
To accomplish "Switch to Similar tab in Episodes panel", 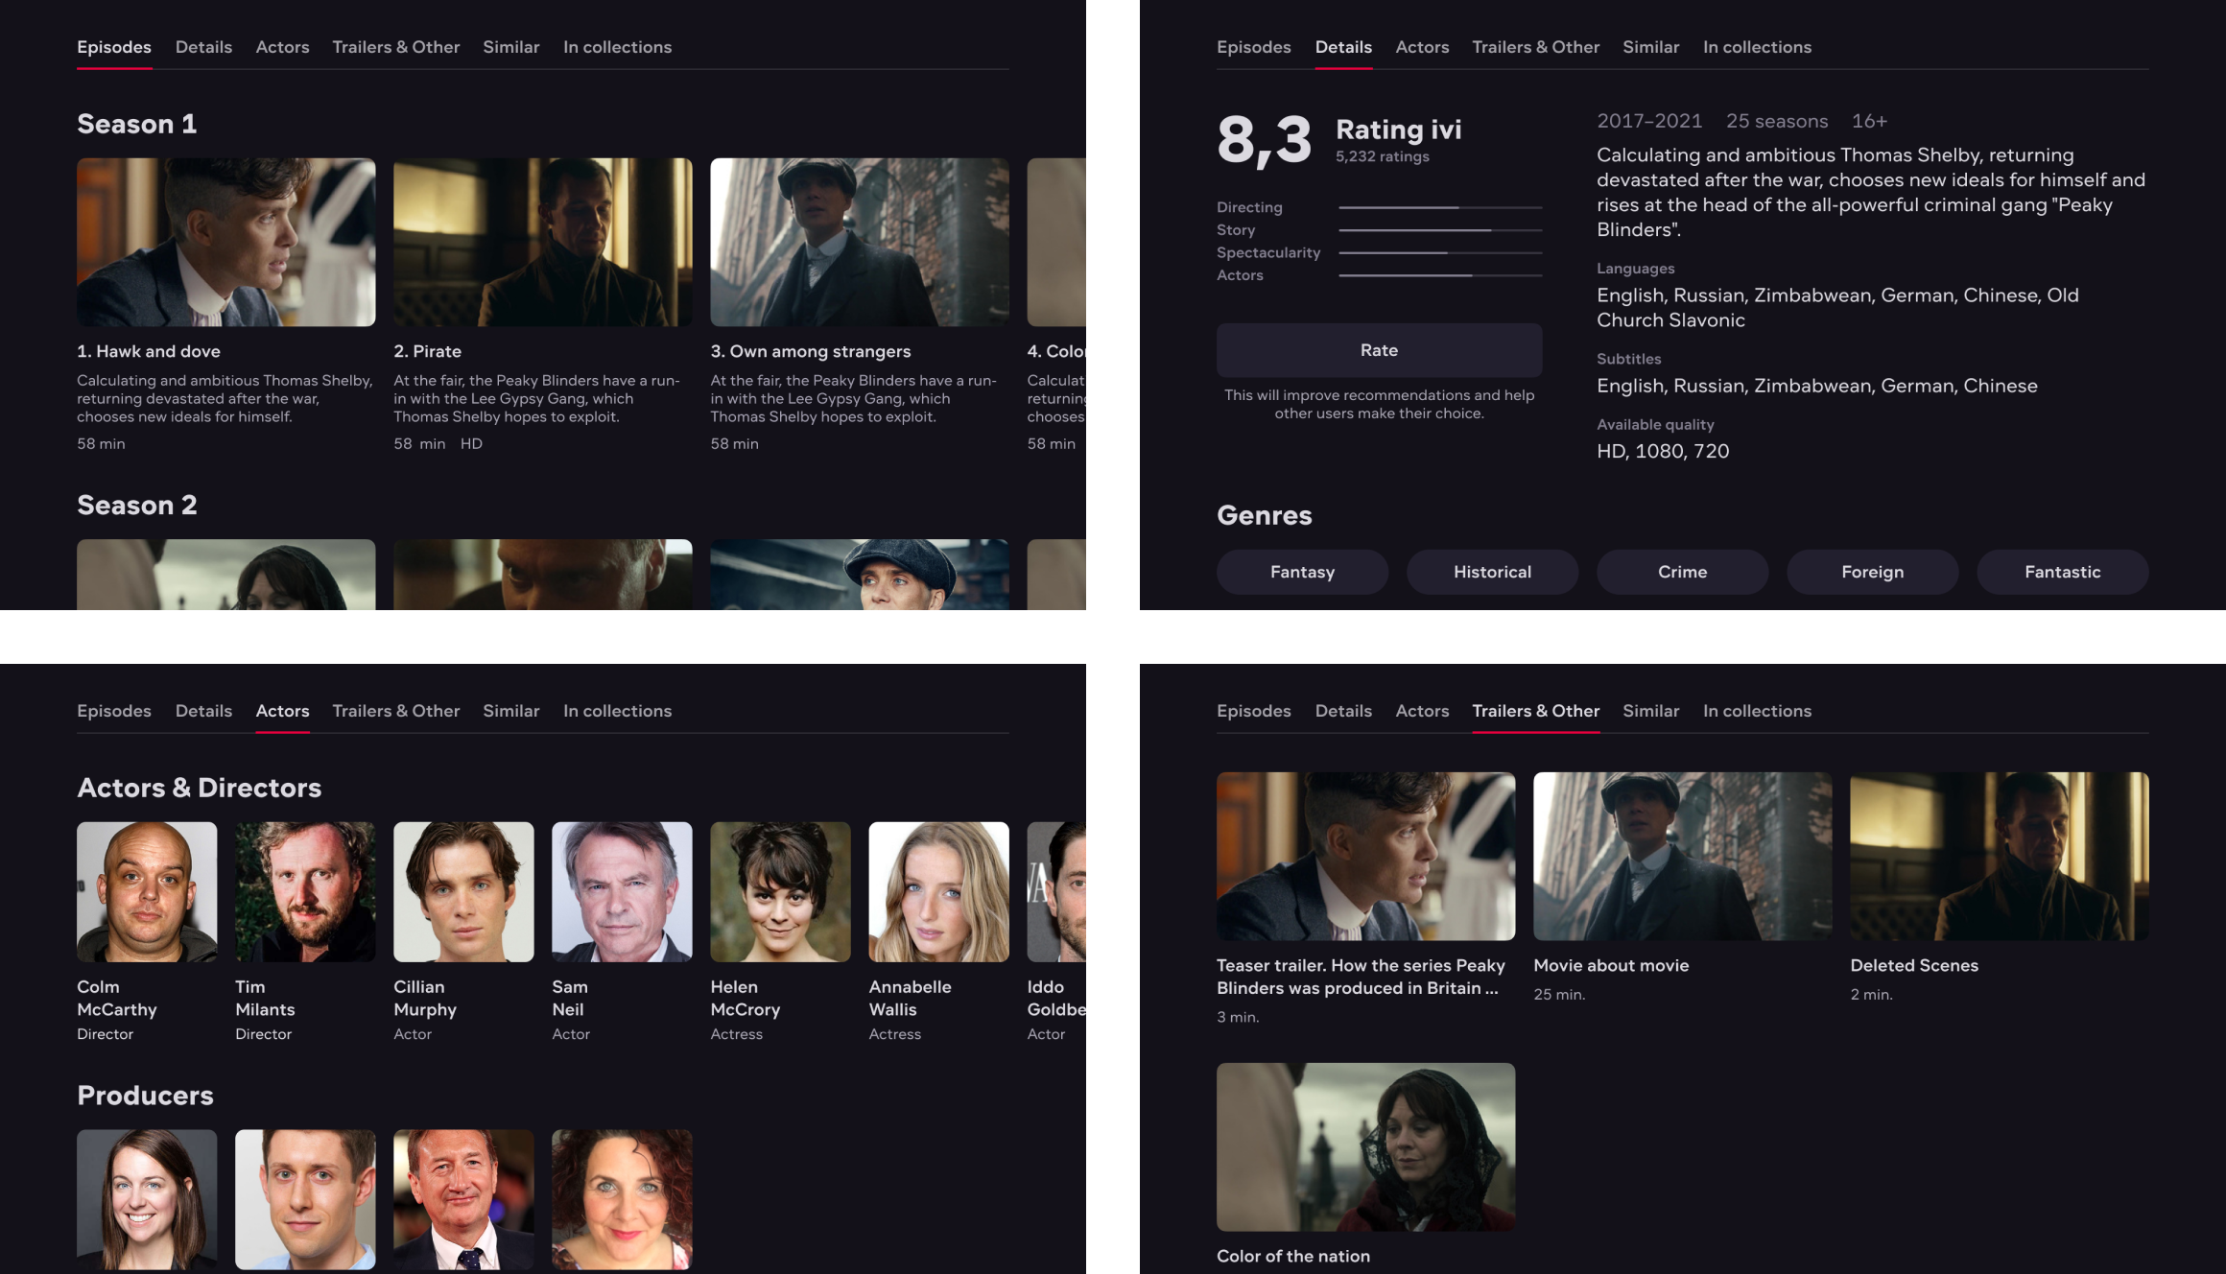I will coord(510,47).
